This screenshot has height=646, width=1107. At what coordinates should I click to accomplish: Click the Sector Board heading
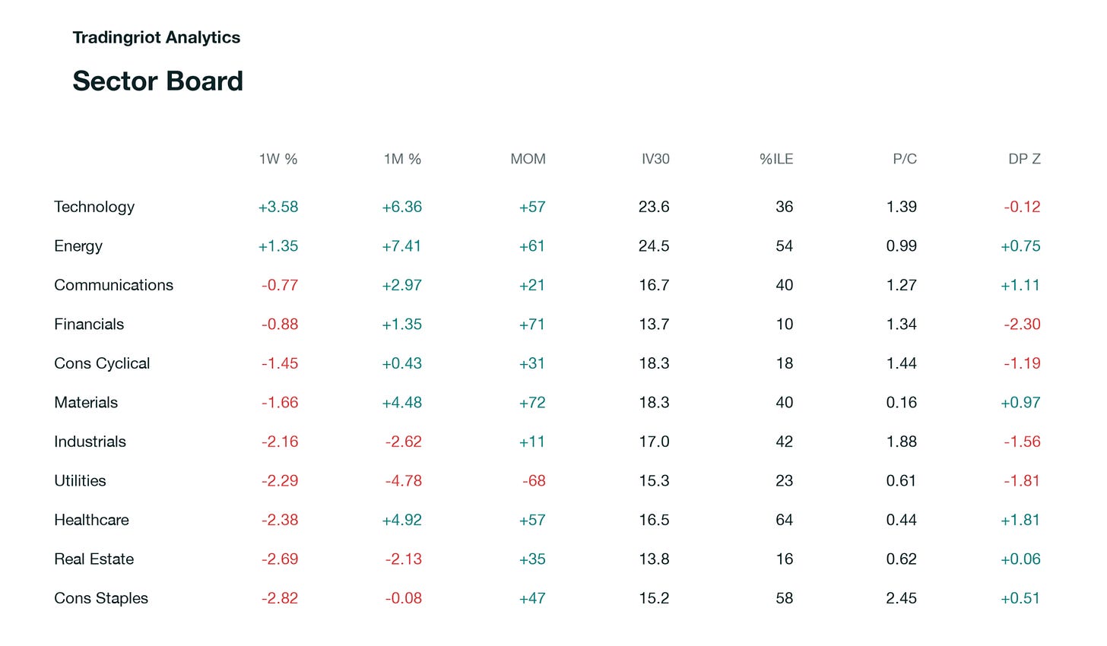[158, 81]
